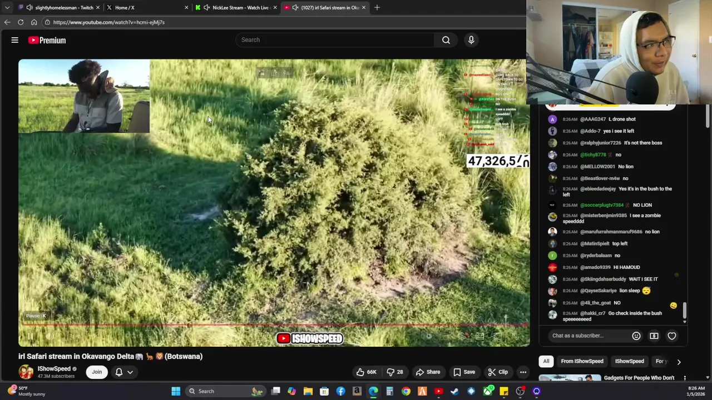The height and width of the screenshot is (400, 712).
Task: Open Sticky Notes from the taskbar
Action: pyautogui.click(x=504, y=391)
